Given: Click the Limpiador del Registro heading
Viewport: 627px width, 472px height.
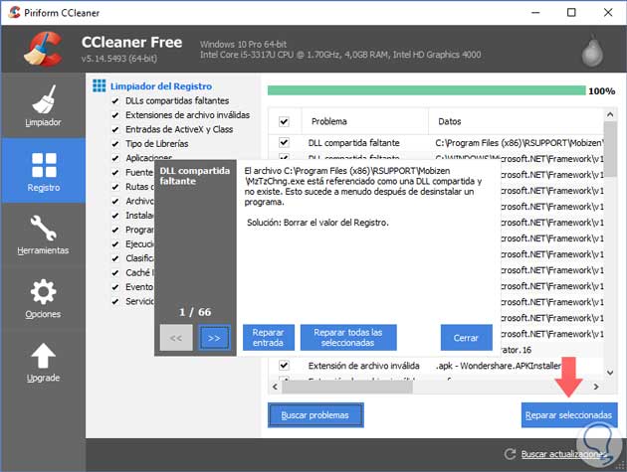Looking at the screenshot, I should coord(161,86).
